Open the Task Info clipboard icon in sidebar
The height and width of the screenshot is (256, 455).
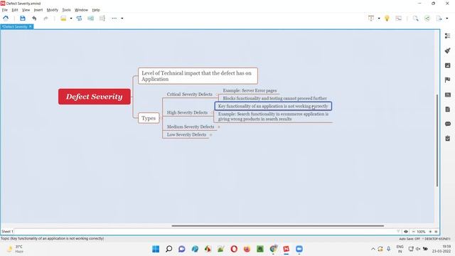[448, 139]
